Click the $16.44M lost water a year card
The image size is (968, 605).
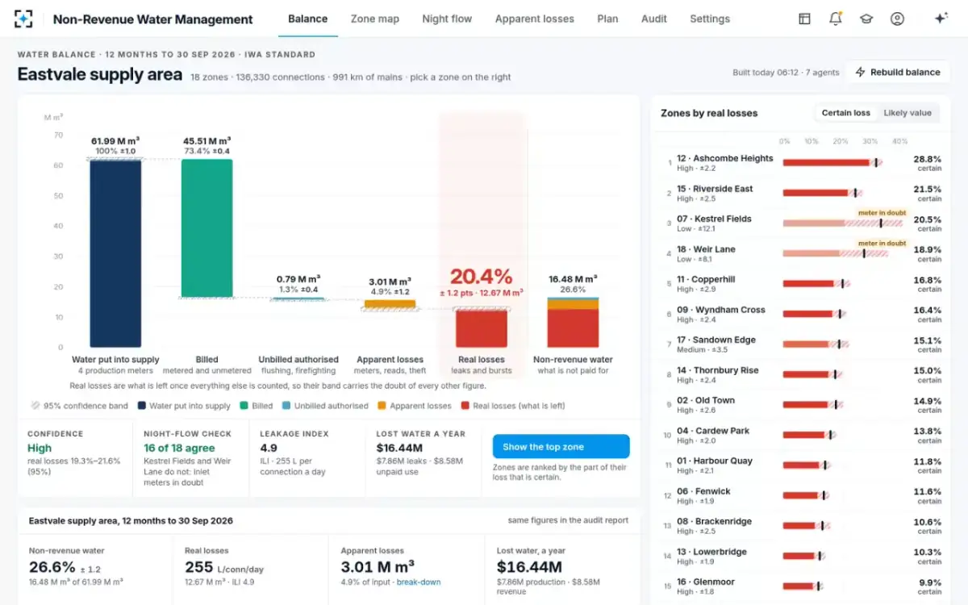click(x=423, y=457)
